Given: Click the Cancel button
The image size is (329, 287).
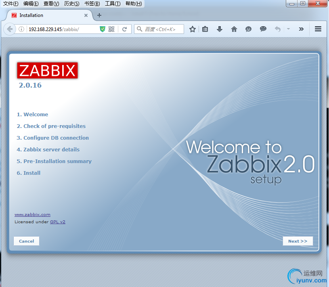Looking at the screenshot, I should pyautogui.click(x=26, y=241).
